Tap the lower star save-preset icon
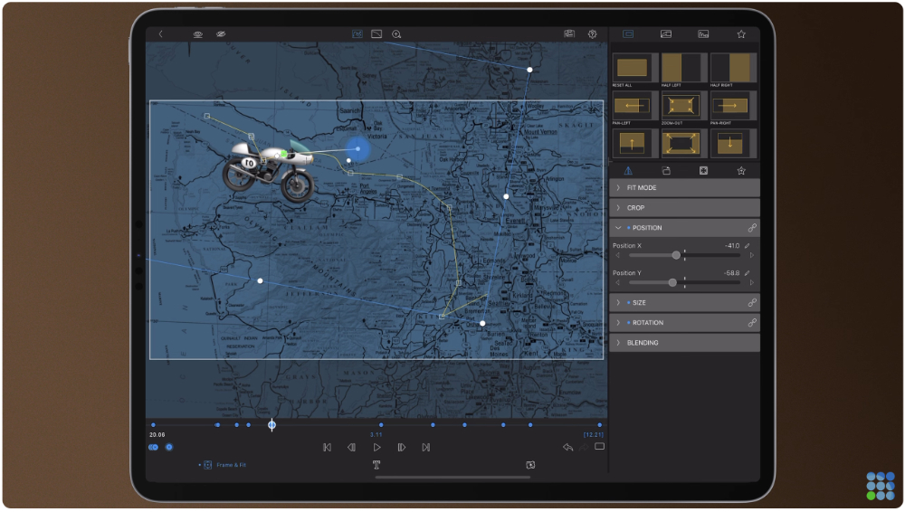 tap(741, 171)
